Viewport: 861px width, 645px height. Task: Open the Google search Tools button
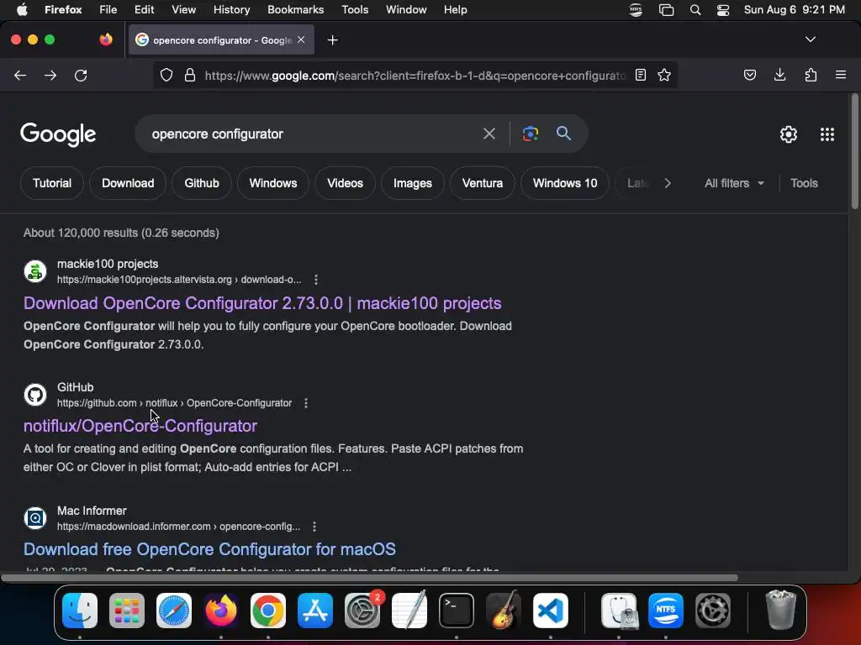(x=804, y=183)
